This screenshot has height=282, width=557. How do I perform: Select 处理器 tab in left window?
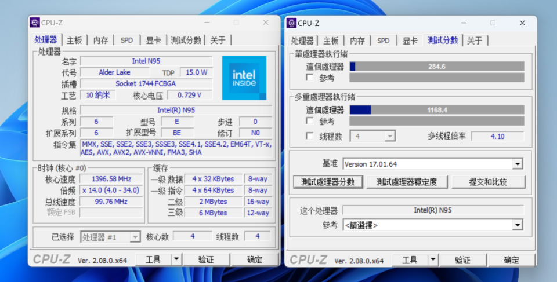(46, 40)
